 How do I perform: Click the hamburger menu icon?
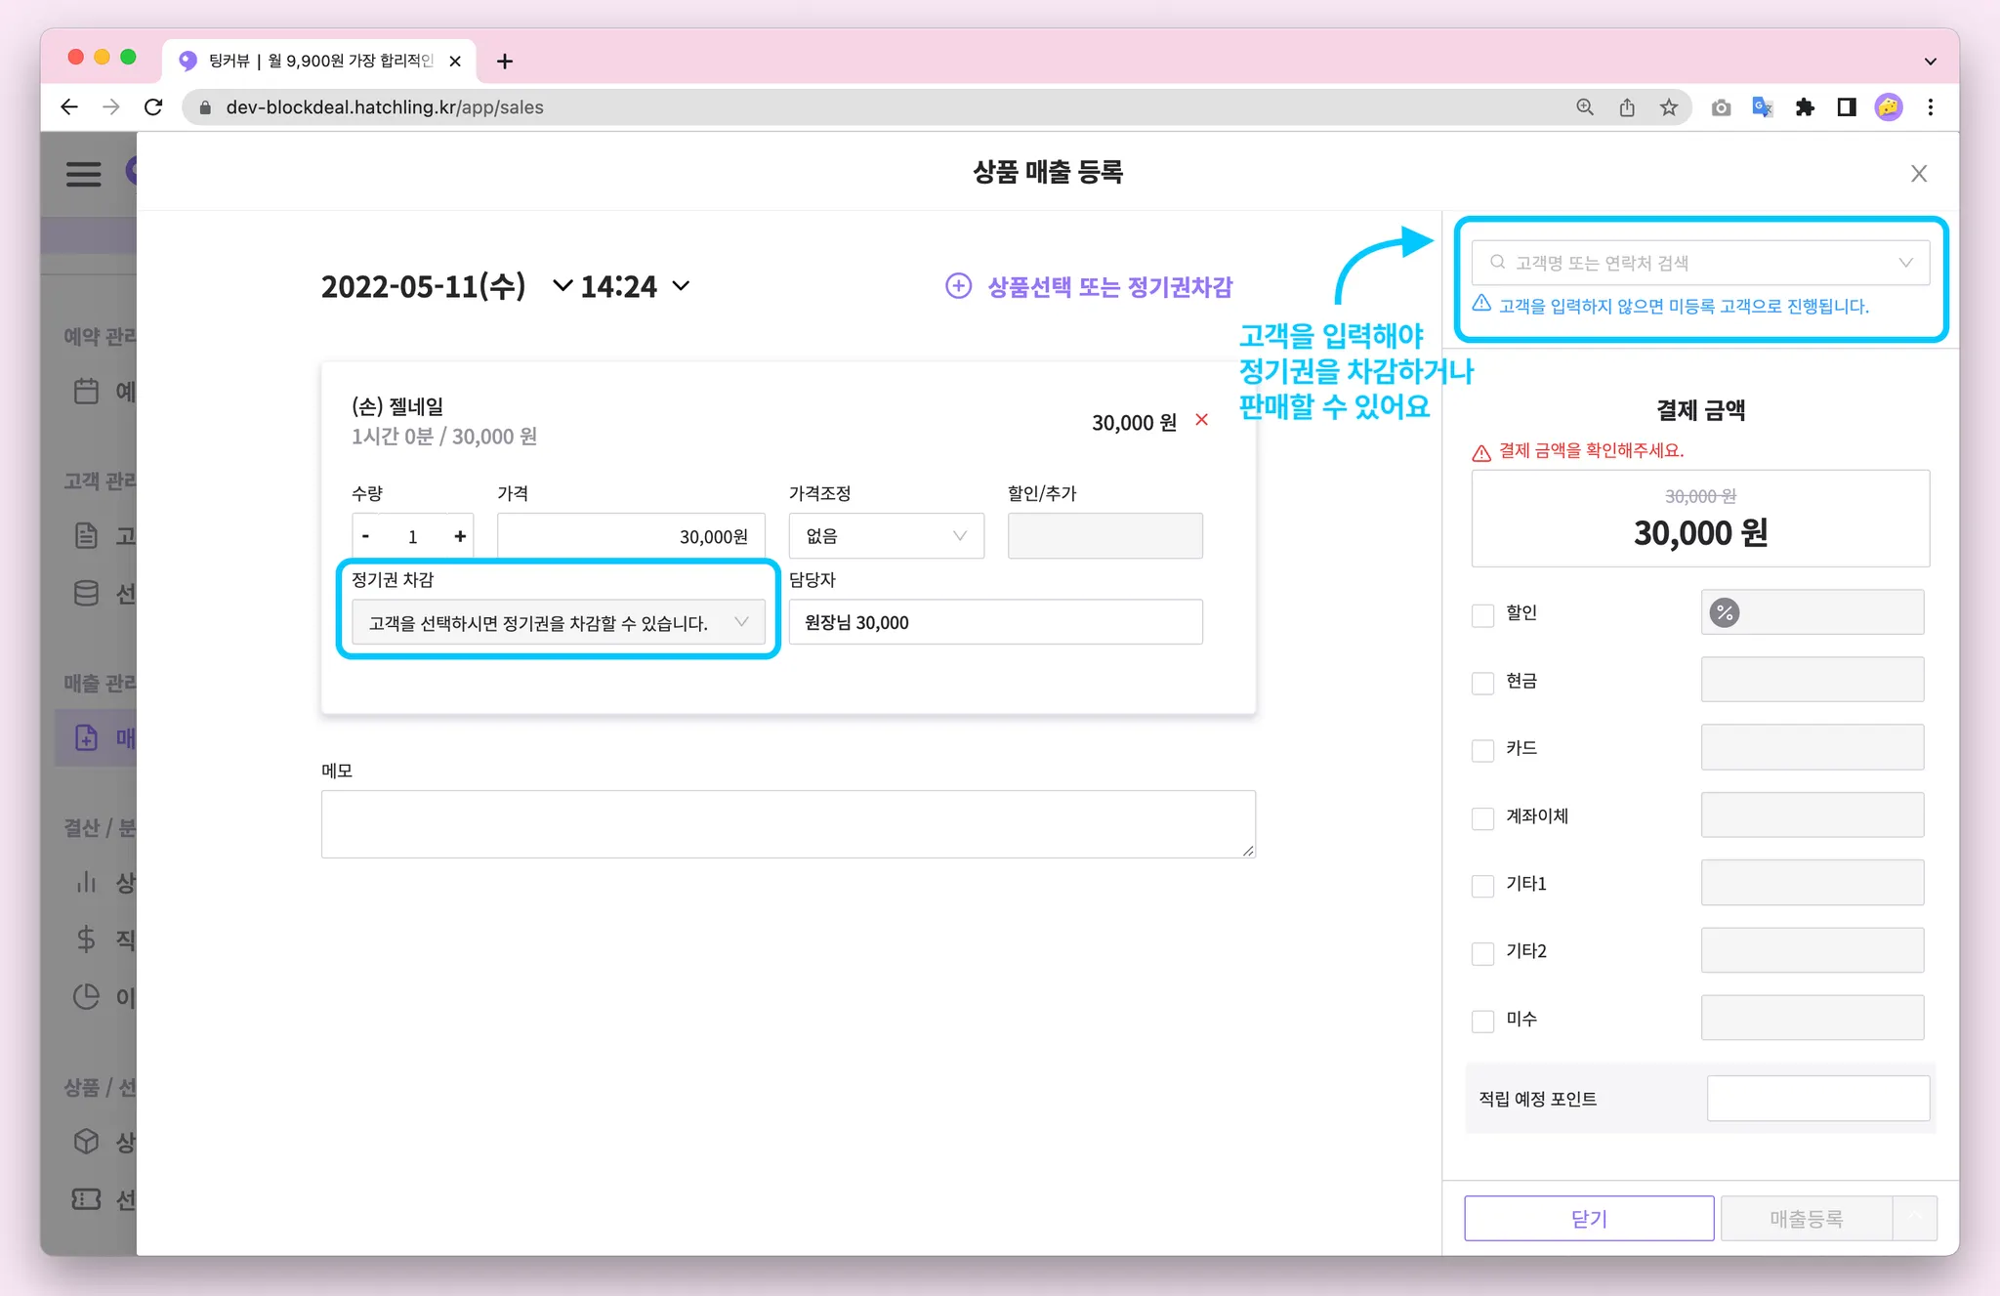point(83,174)
